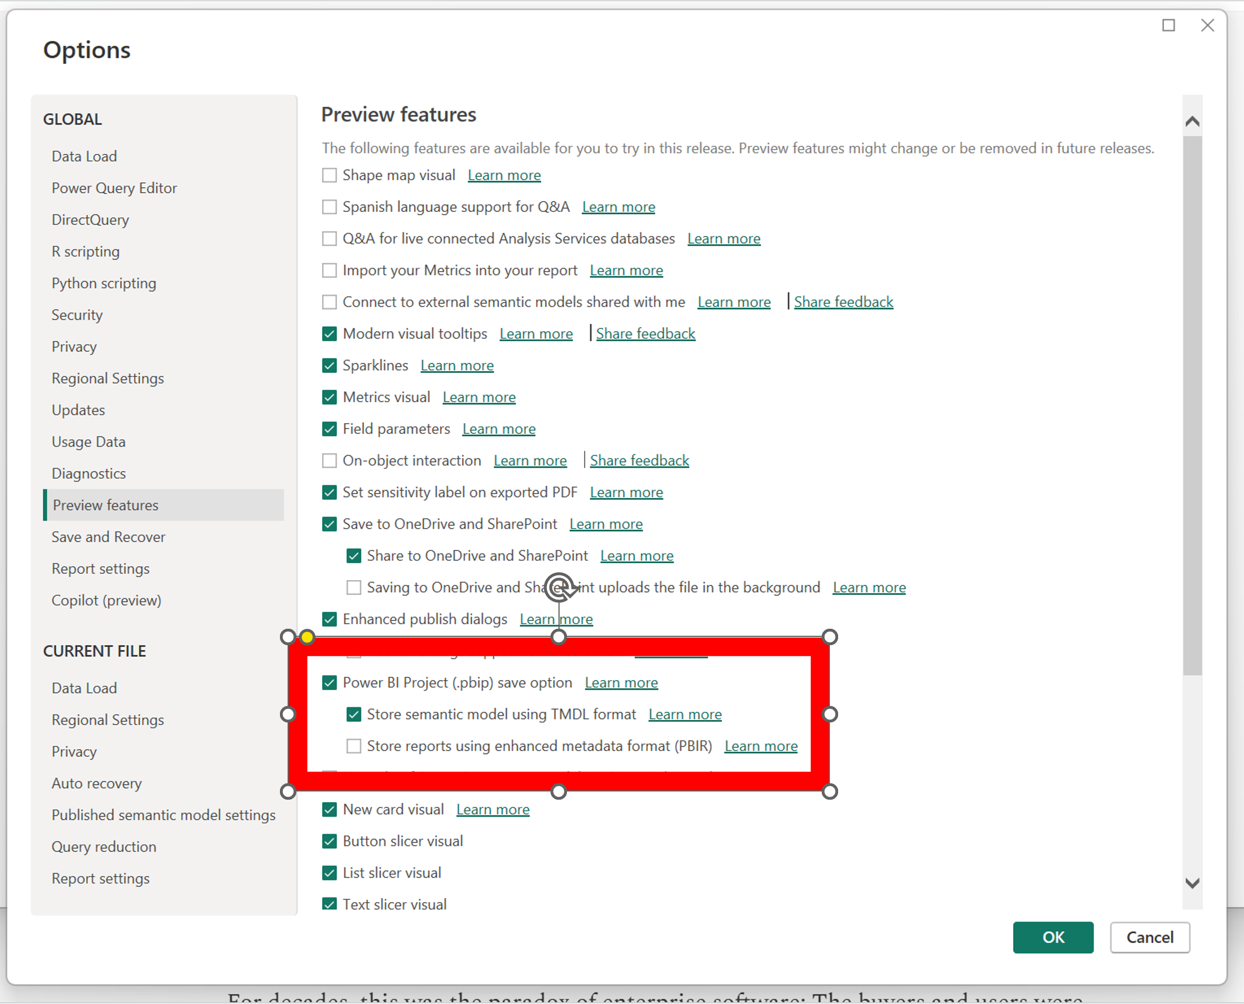Uncheck the New card visual option
Image resolution: width=1244 pixels, height=1004 pixels.
(x=329, y=810)
